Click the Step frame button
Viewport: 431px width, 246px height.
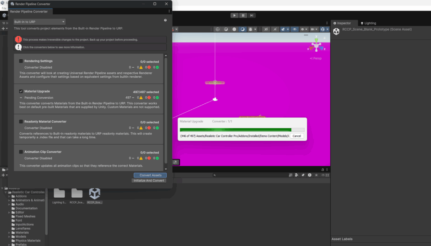252,16
